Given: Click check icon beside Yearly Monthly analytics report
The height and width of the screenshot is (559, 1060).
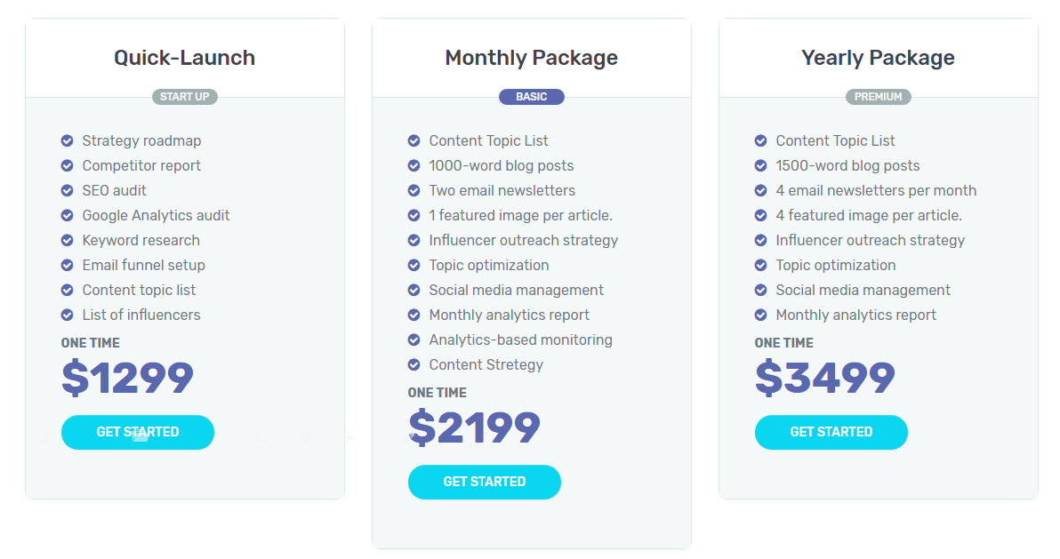Looking at the screenshot, I should (x=760, y=315).
